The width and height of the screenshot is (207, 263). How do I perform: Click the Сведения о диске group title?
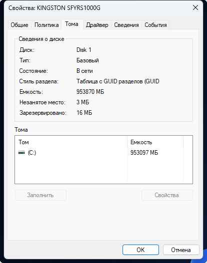41,39
